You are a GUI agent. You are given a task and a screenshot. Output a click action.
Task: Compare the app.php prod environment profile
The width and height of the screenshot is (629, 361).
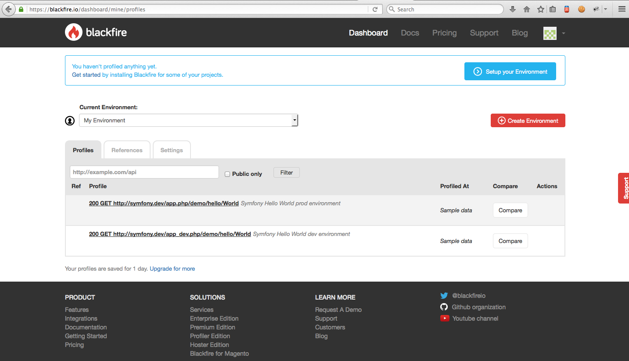coord(510,210)
